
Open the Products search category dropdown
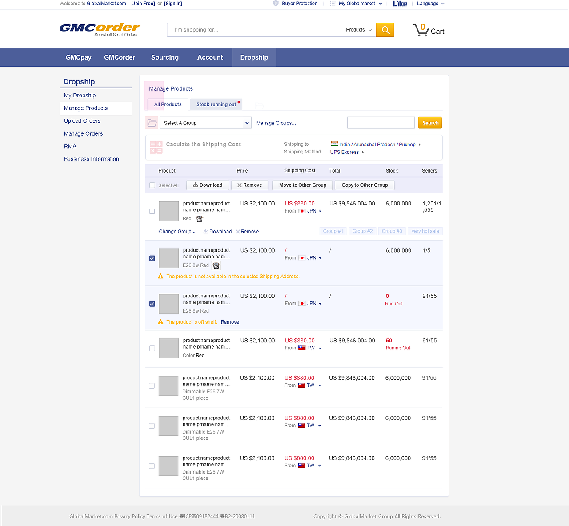click(358, 30)
